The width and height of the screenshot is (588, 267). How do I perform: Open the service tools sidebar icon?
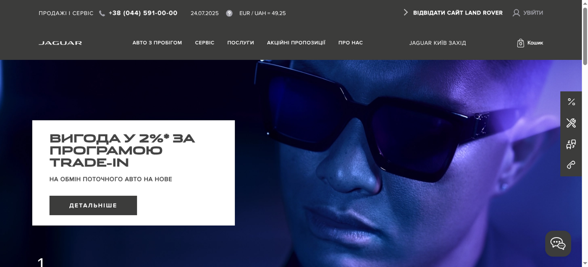(571, 123)
